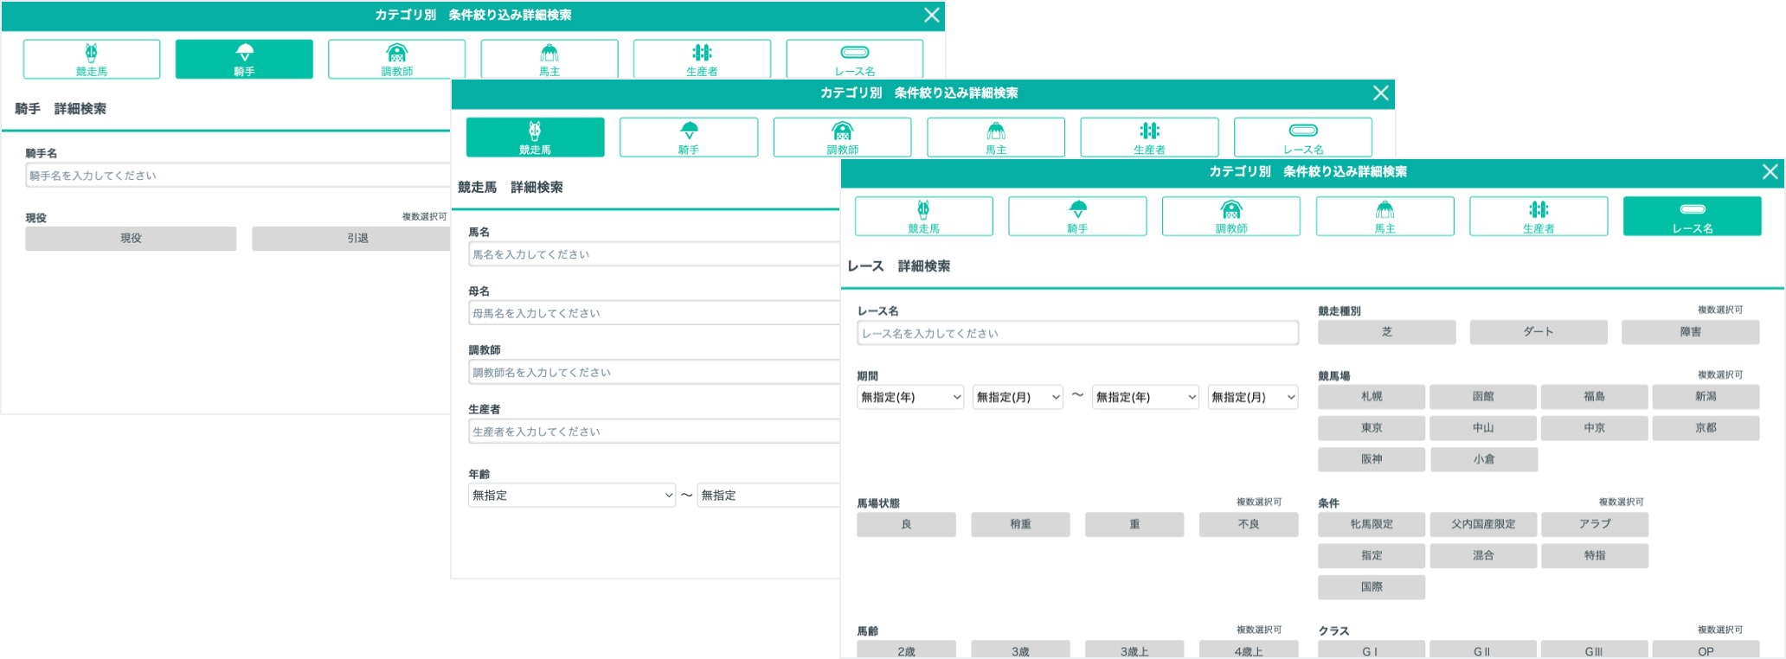Click the 騎手 icon in the 競走馬詳細検索 panel
Viewport: 1786px width, 659px height.
pyautogui.click(x=689, y=138)
